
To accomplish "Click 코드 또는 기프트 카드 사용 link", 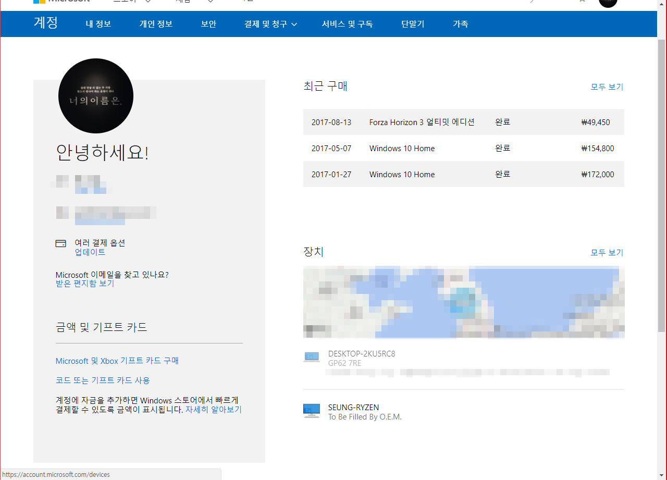I will 103,380.
